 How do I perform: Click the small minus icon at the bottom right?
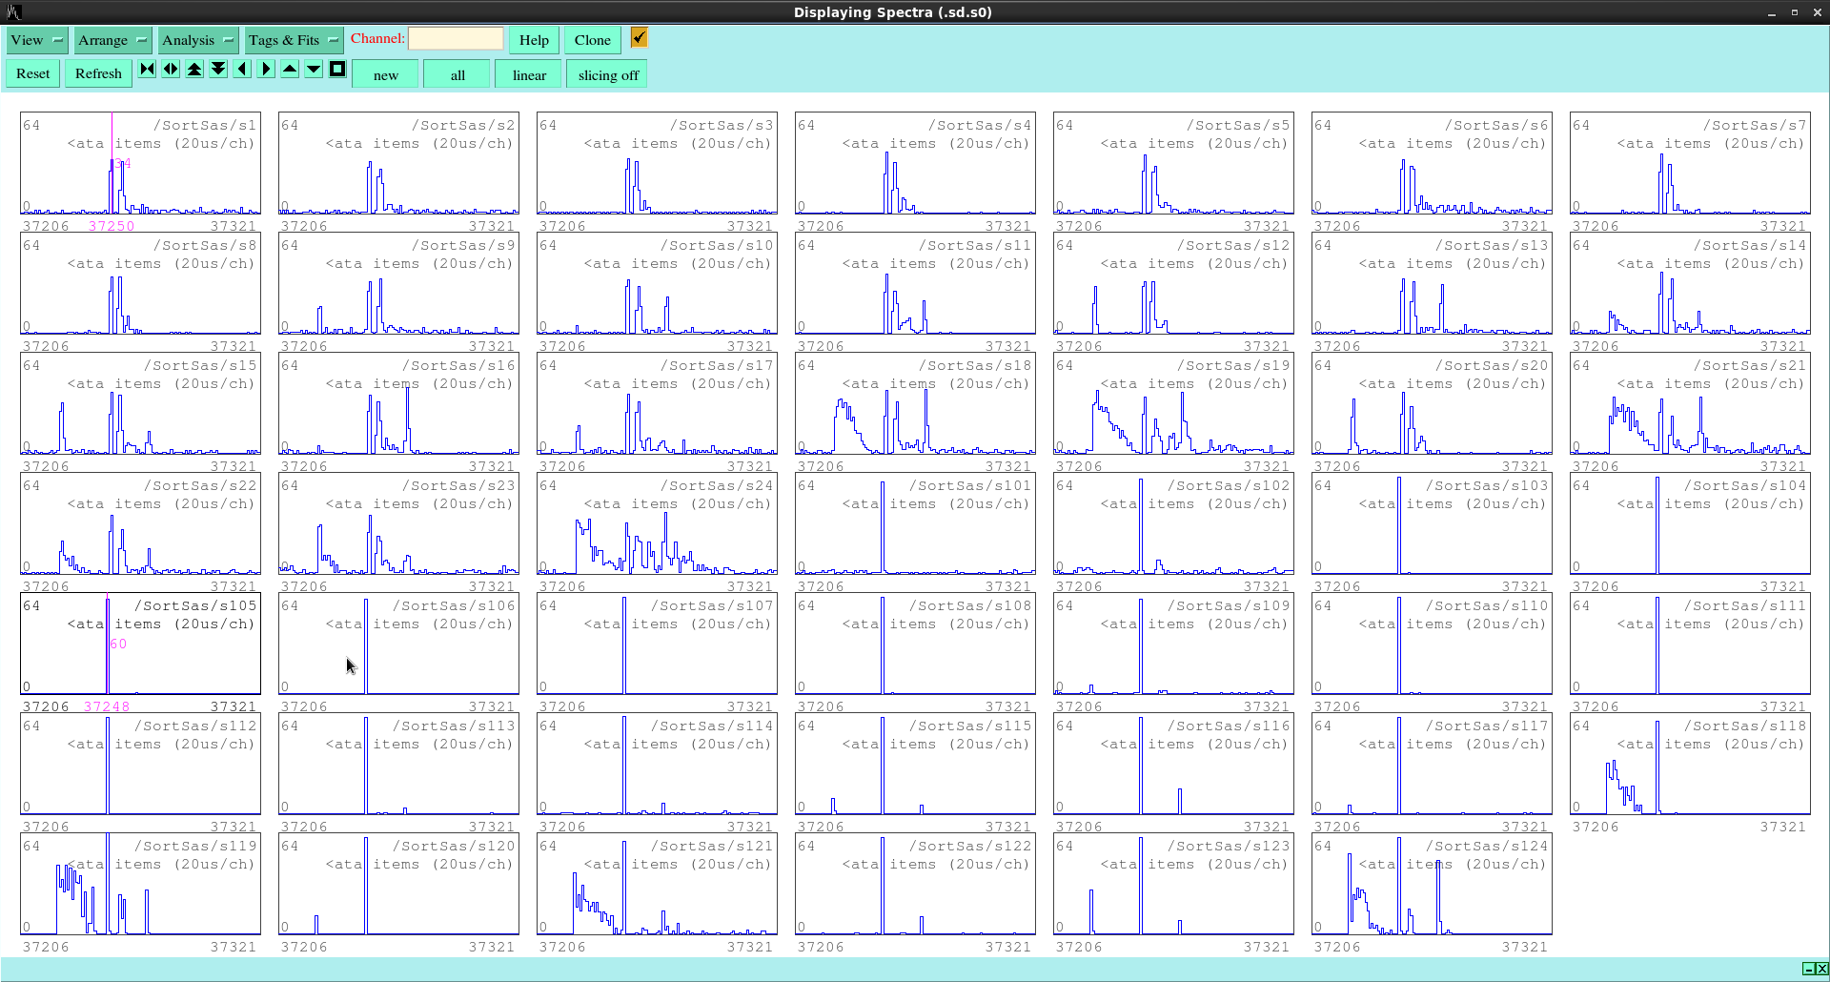coord(1808,969)
